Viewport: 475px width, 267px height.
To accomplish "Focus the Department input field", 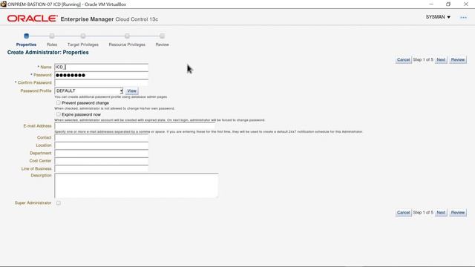I will tap(102, 154).
